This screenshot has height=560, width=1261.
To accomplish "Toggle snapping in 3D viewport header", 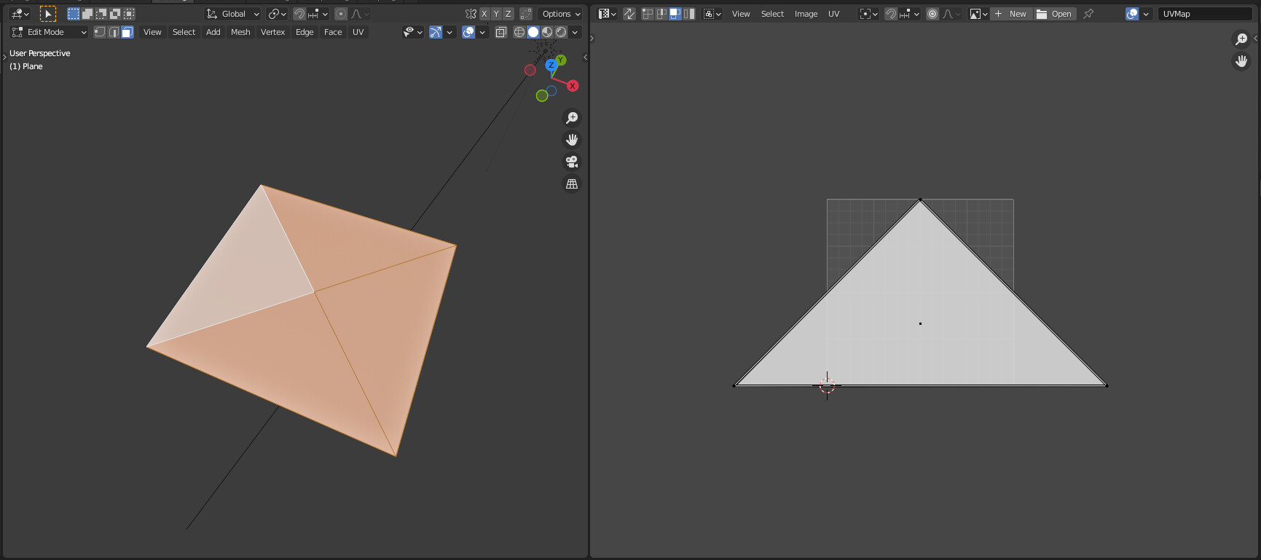I will pos(299,14).
